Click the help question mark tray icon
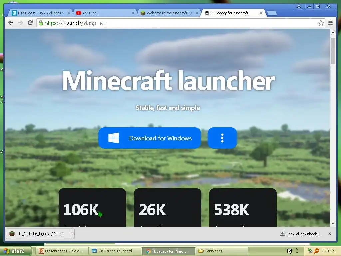 (289, 251)
